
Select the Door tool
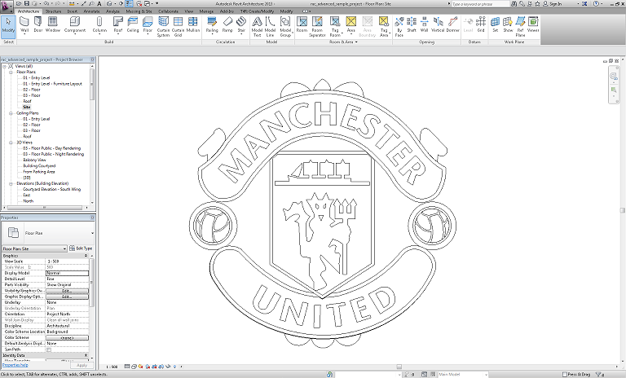point(38,25)
